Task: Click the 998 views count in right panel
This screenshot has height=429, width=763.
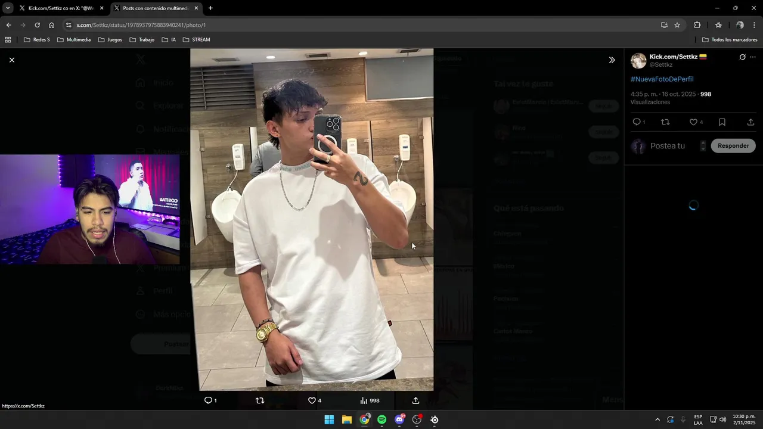Action: [706, 94]
